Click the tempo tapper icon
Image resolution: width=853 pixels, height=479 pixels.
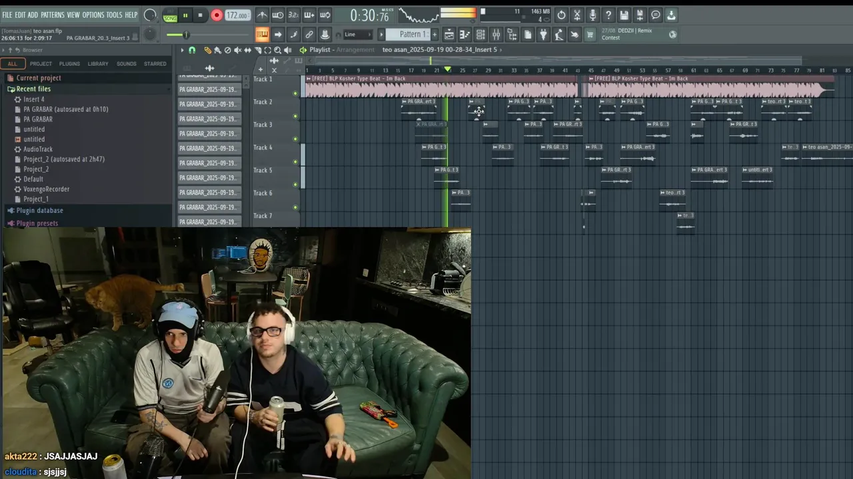pos(559,35)
